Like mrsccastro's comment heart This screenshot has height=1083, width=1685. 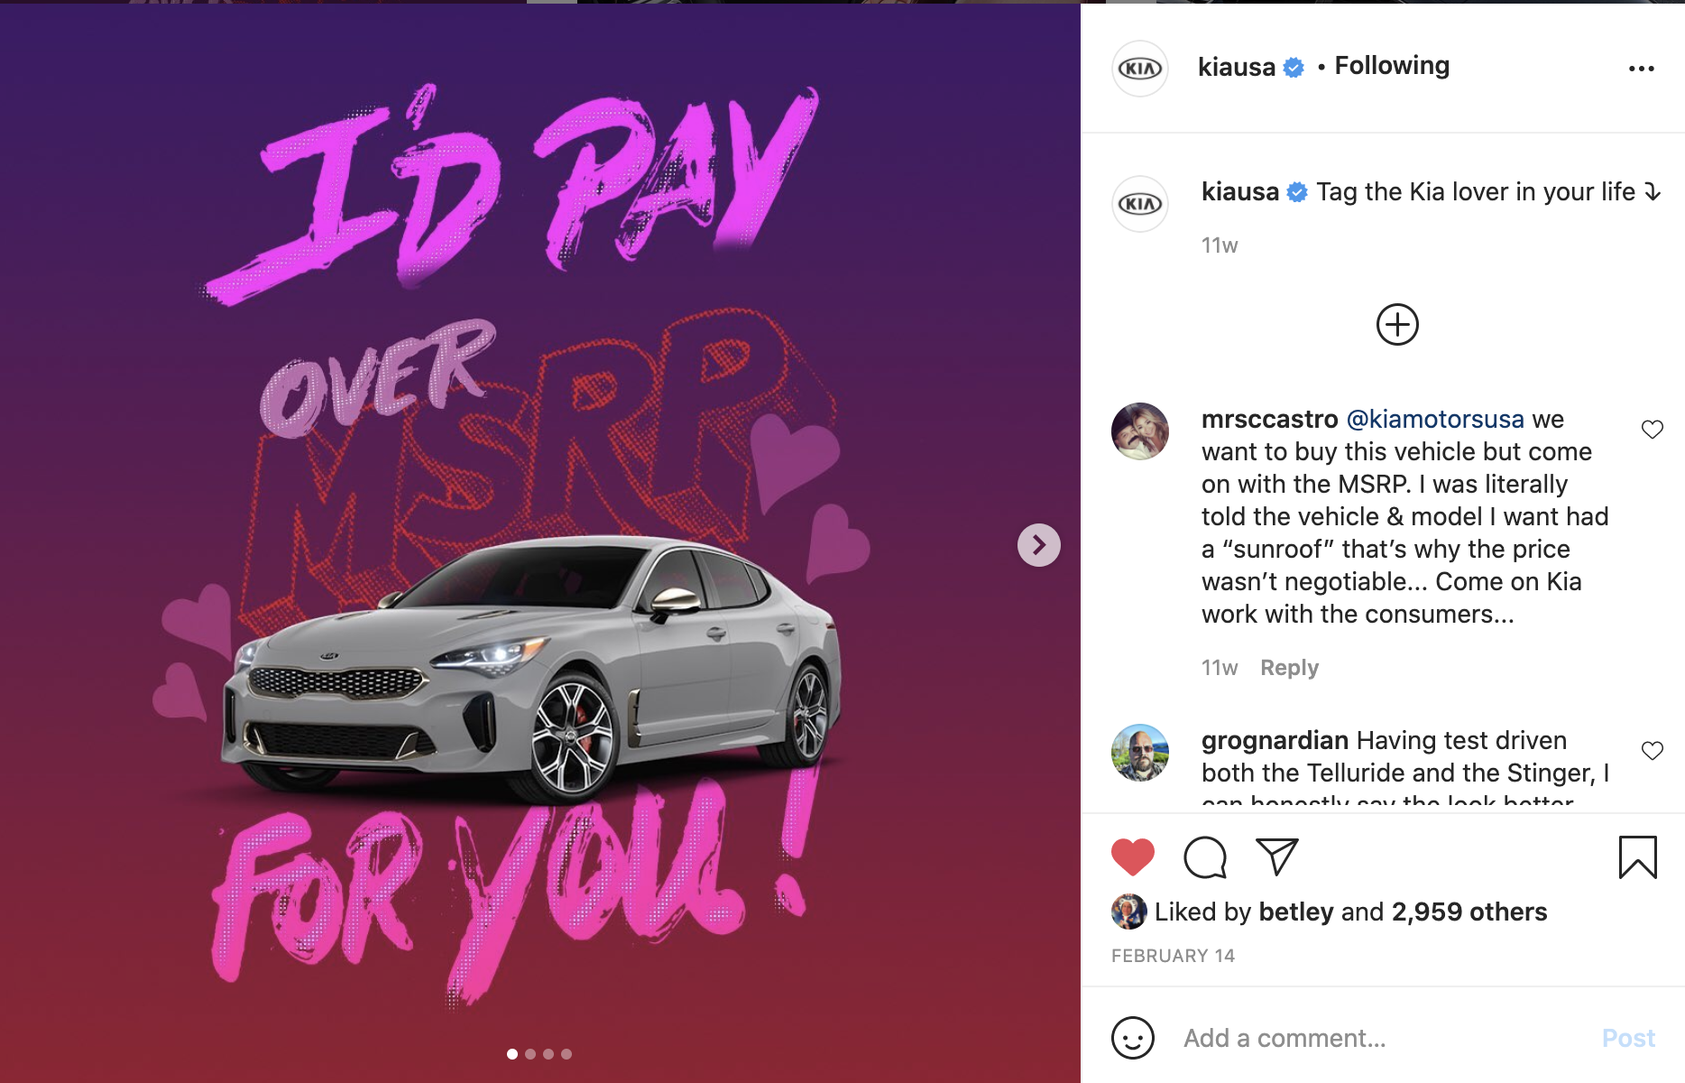point(1653,430)
